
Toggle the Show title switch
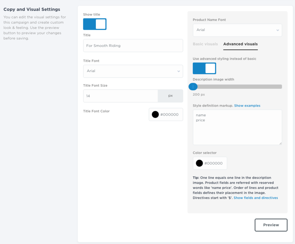point(95,24)
